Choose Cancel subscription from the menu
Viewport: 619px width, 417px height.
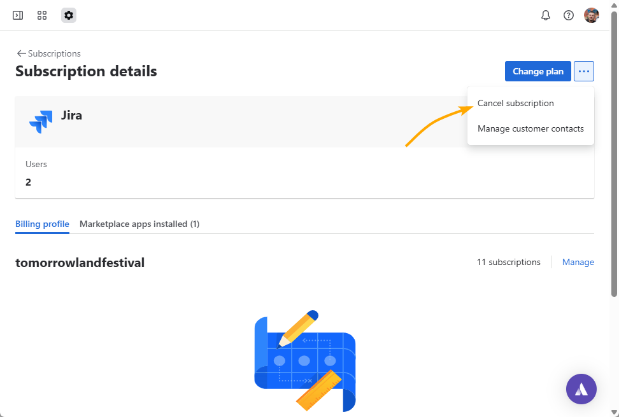tap(530, 103)
